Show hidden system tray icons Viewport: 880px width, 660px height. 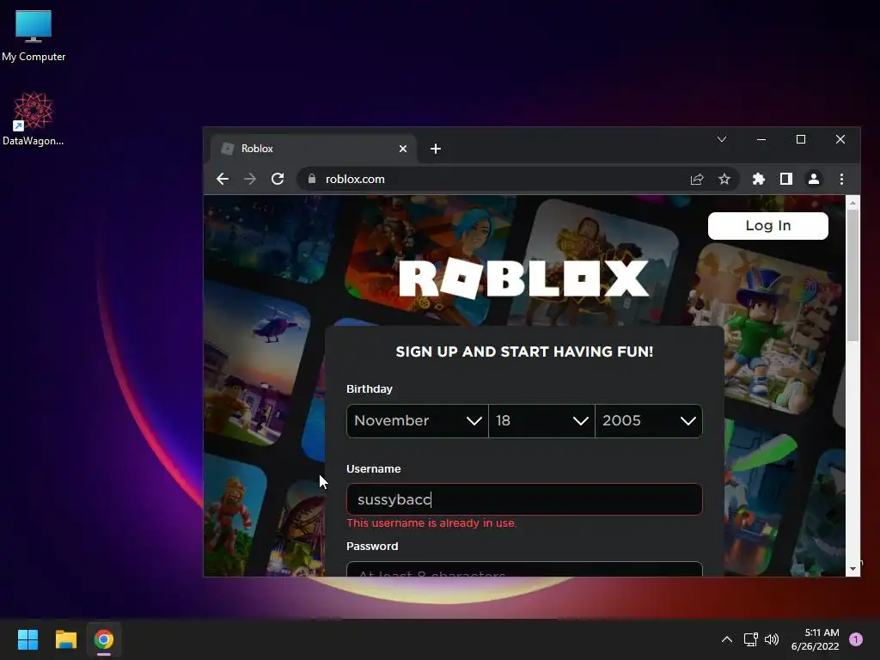pyautogui.click(x=727, y=639)
